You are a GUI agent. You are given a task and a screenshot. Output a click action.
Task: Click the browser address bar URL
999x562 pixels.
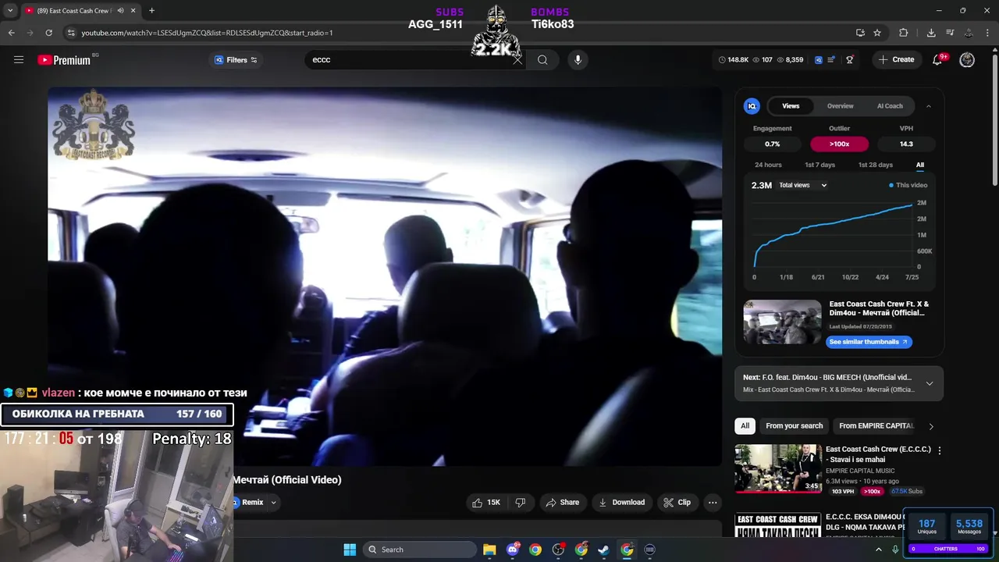click(207, 33)
